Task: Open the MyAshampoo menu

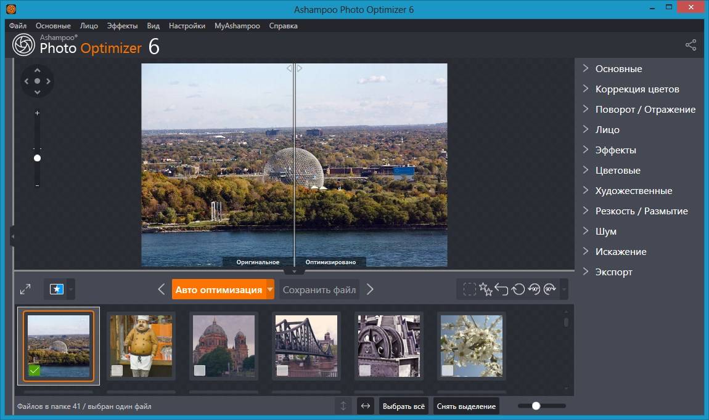Action: point(237,26)
